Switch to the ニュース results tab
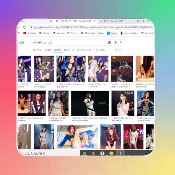This screenshot has height=175, width=175. coord(69,50)
